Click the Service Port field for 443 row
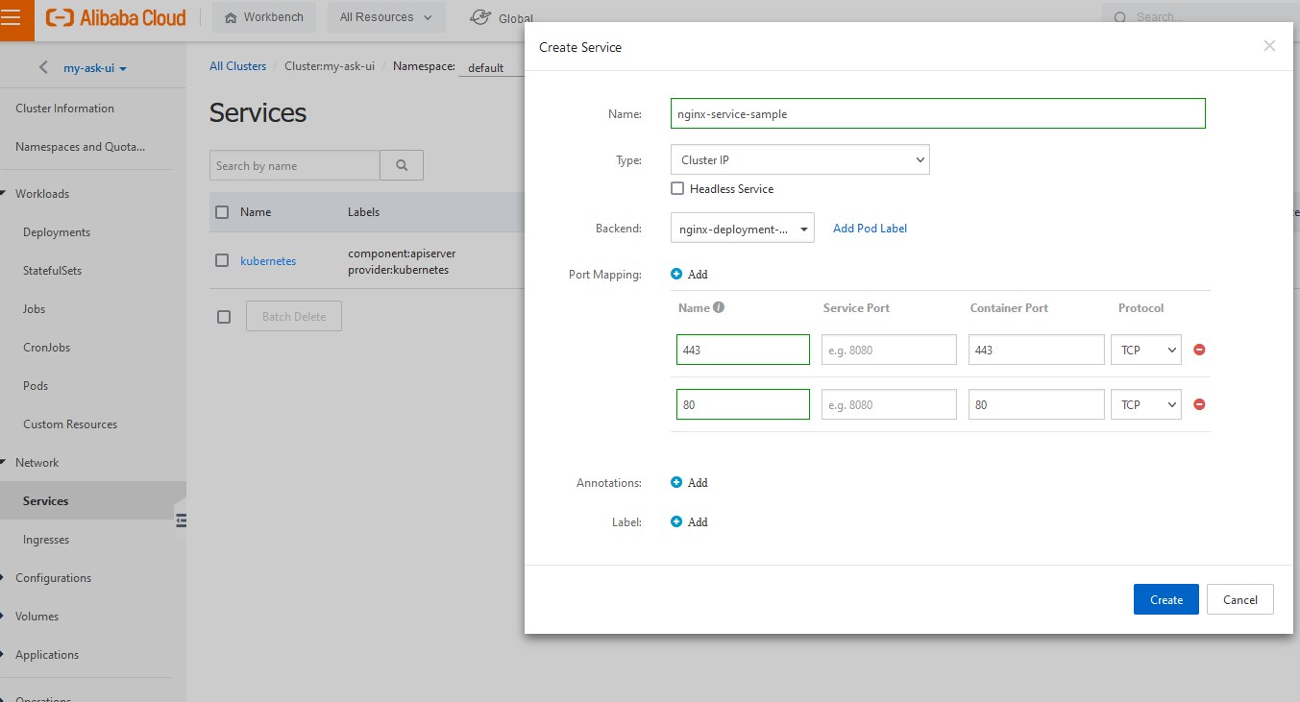The image size is (1300, 702). (x=889, y=350)
